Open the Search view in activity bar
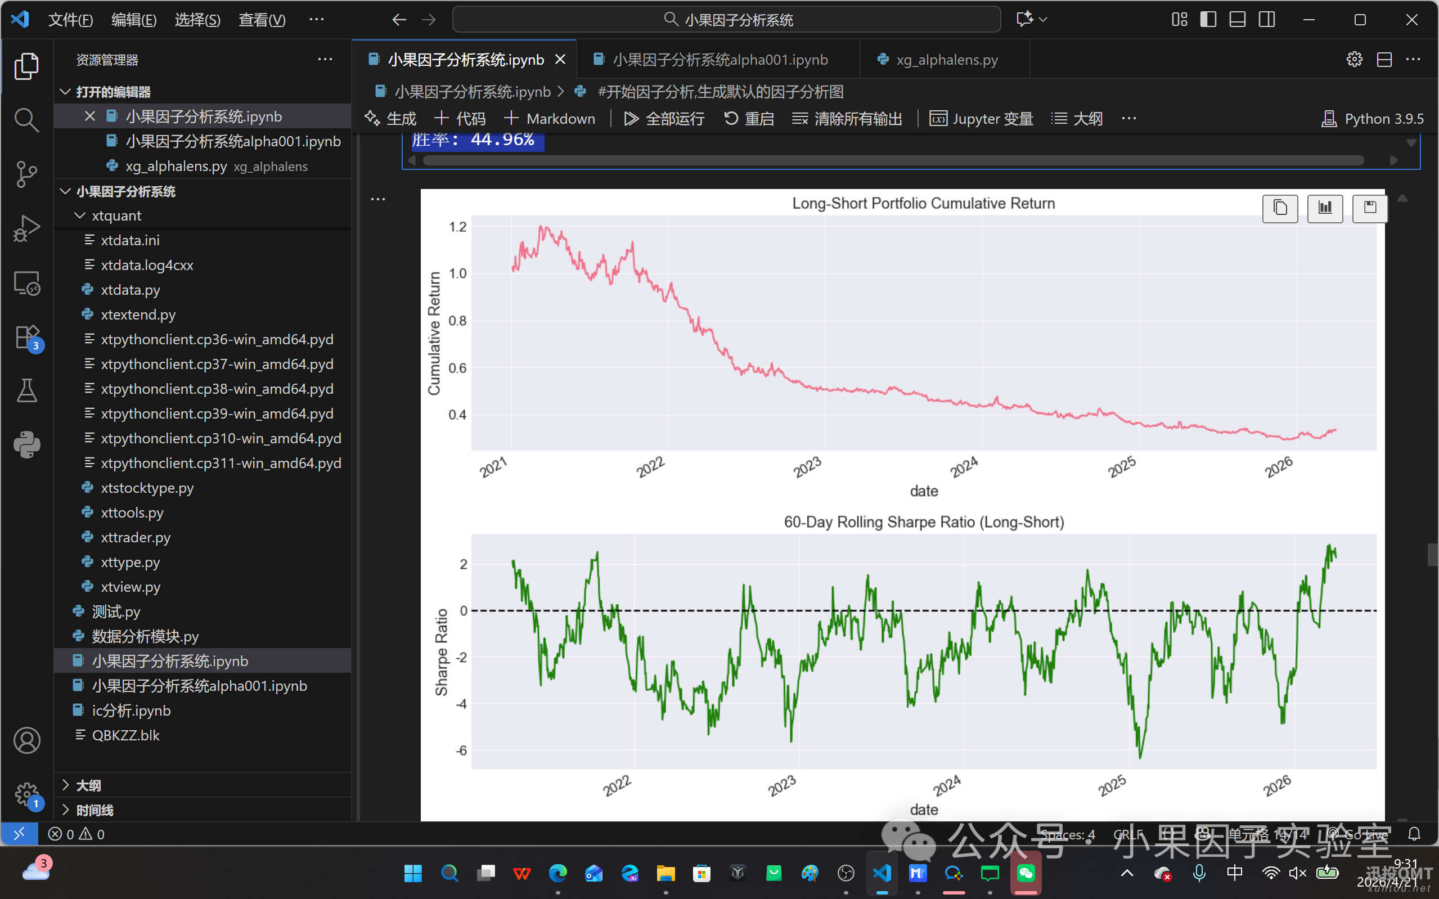1439x899 pixels. 26,119
